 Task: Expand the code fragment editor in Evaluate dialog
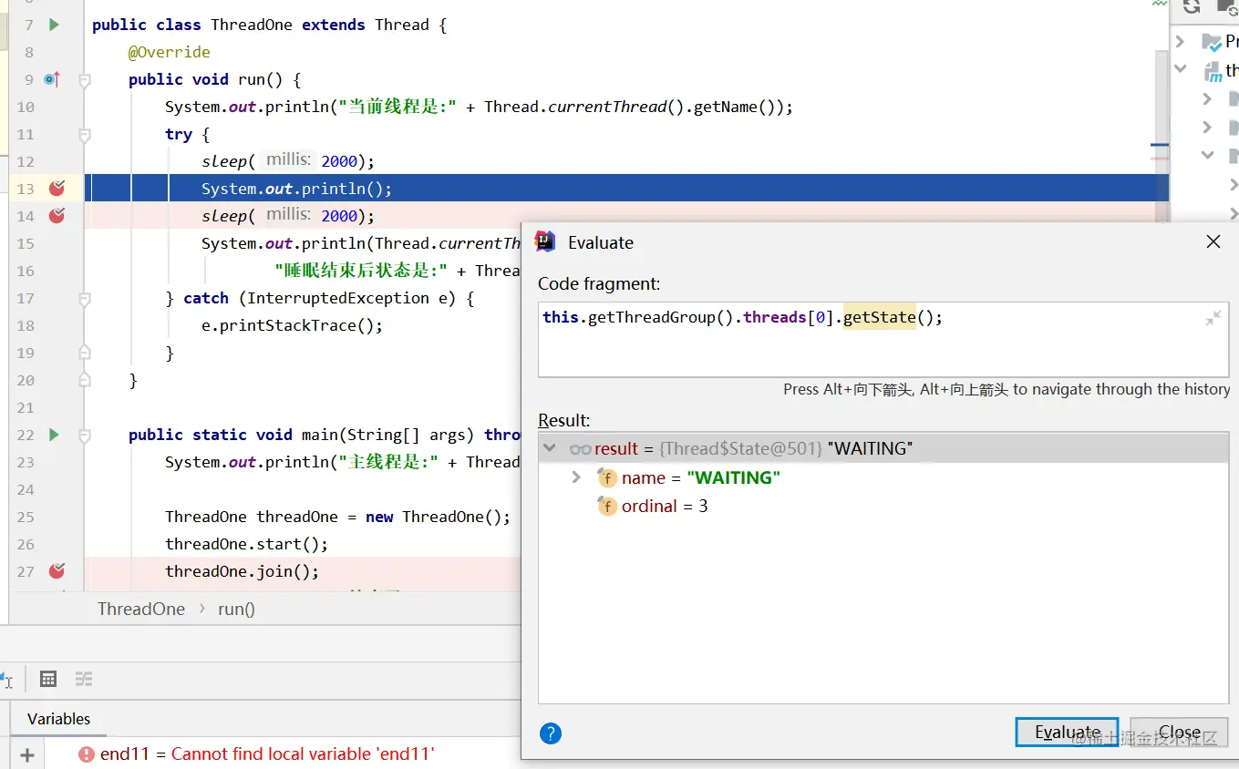(1213, 318)
